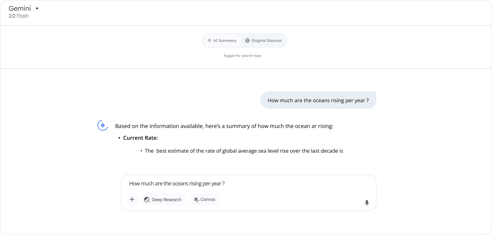Open the Gemini model dropdown arrow

[37, 9]
